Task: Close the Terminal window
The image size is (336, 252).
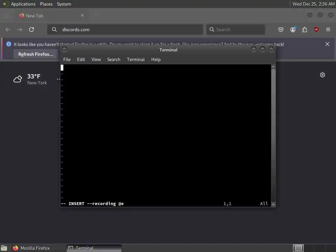Action: click(271, 50)
